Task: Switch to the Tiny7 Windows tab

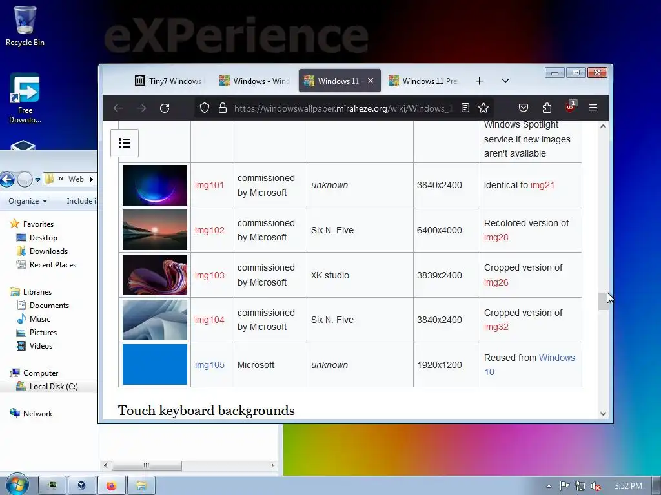Action: click(x=168, y=81)
